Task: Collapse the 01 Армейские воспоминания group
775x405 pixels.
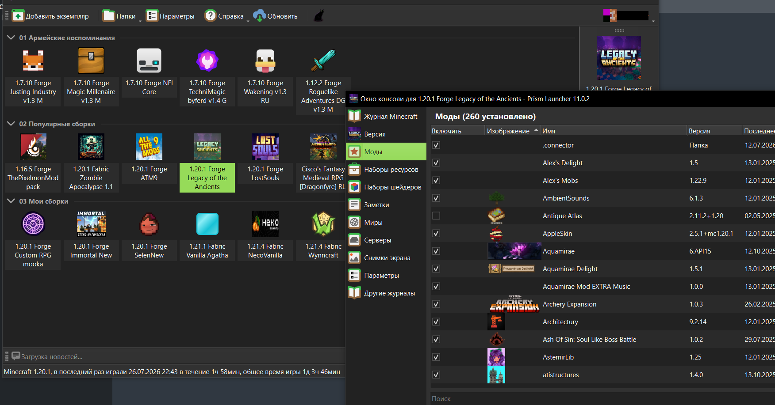Action: click(x=11, y=38)
